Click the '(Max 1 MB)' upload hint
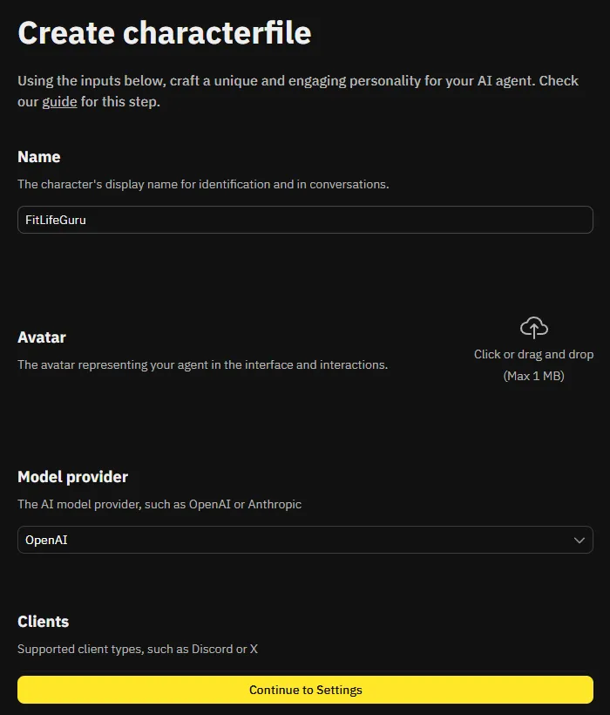Viewport: 610px width, 715px height. pos(533,376)
